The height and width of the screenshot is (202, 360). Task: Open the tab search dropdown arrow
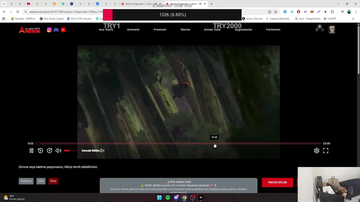click(x=4, y=4)
